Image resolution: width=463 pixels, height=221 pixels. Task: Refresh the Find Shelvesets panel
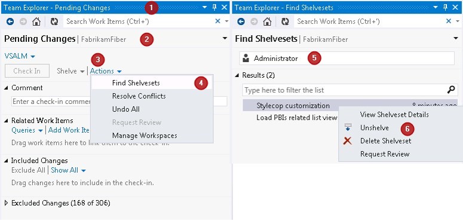point(285,22)
